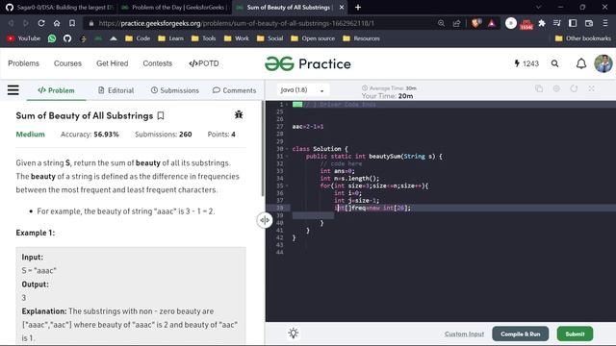Viewport: 616px width, 346px height.
Task: Open WhatsApp bookmark
Action: [x=52, y=38]
